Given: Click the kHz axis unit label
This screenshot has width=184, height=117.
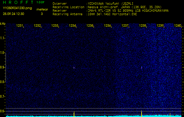Looking at the screenshot, I should pyautogui.click(x=3, y=24).
